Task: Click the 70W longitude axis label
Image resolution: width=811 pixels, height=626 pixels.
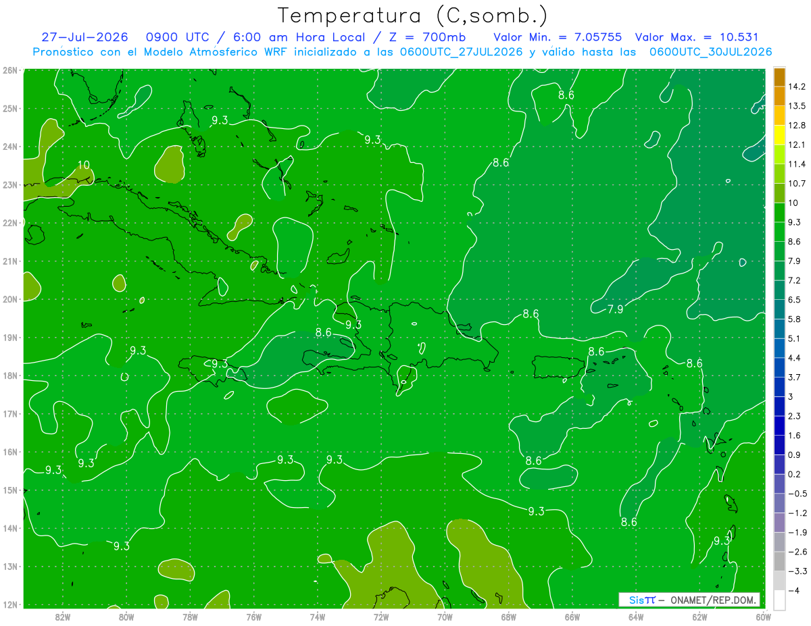Action: 445,617
